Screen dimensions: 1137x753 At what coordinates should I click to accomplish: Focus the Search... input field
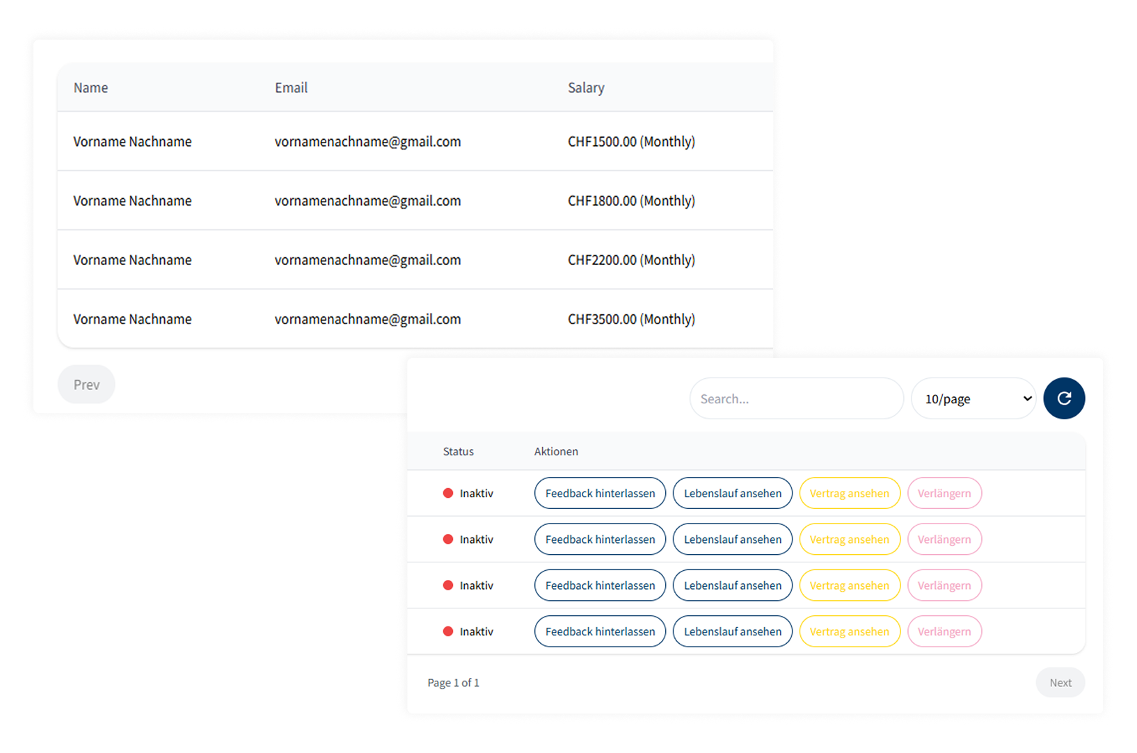(796, 398)
